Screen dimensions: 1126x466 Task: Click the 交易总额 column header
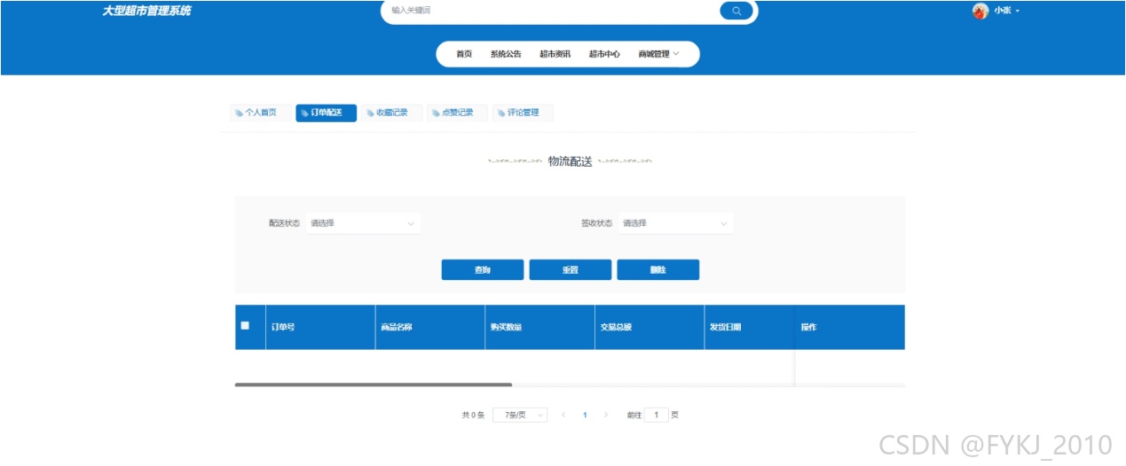pos(650,327)
